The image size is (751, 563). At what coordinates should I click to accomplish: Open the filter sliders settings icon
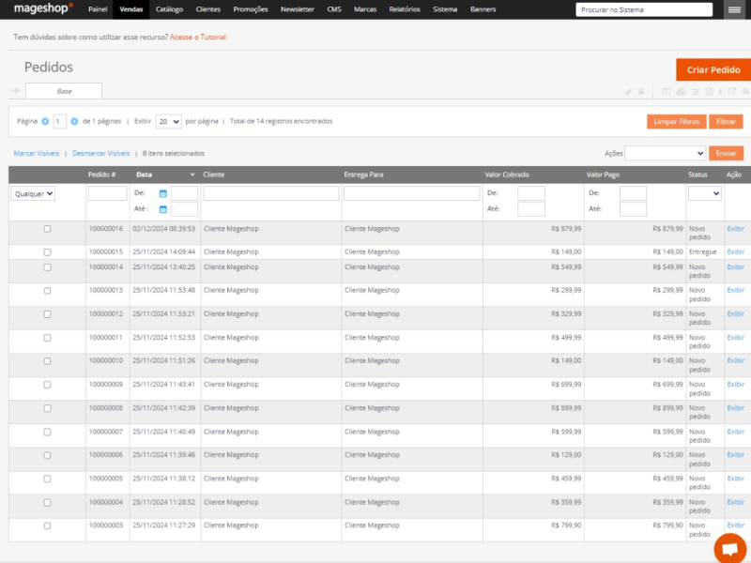pyautogui.click(x=696, y=91)
